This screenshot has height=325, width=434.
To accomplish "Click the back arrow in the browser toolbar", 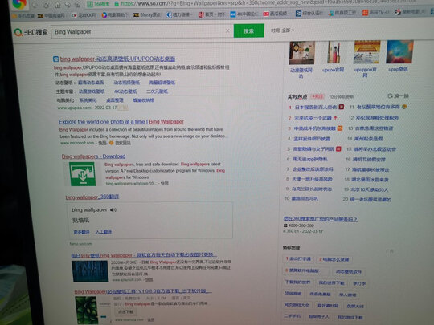I will point(35,5).
